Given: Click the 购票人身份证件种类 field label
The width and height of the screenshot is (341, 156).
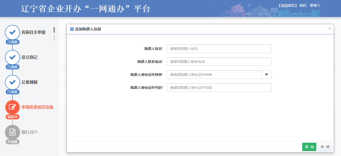Looking at the screenshot, I should [146, 75].
